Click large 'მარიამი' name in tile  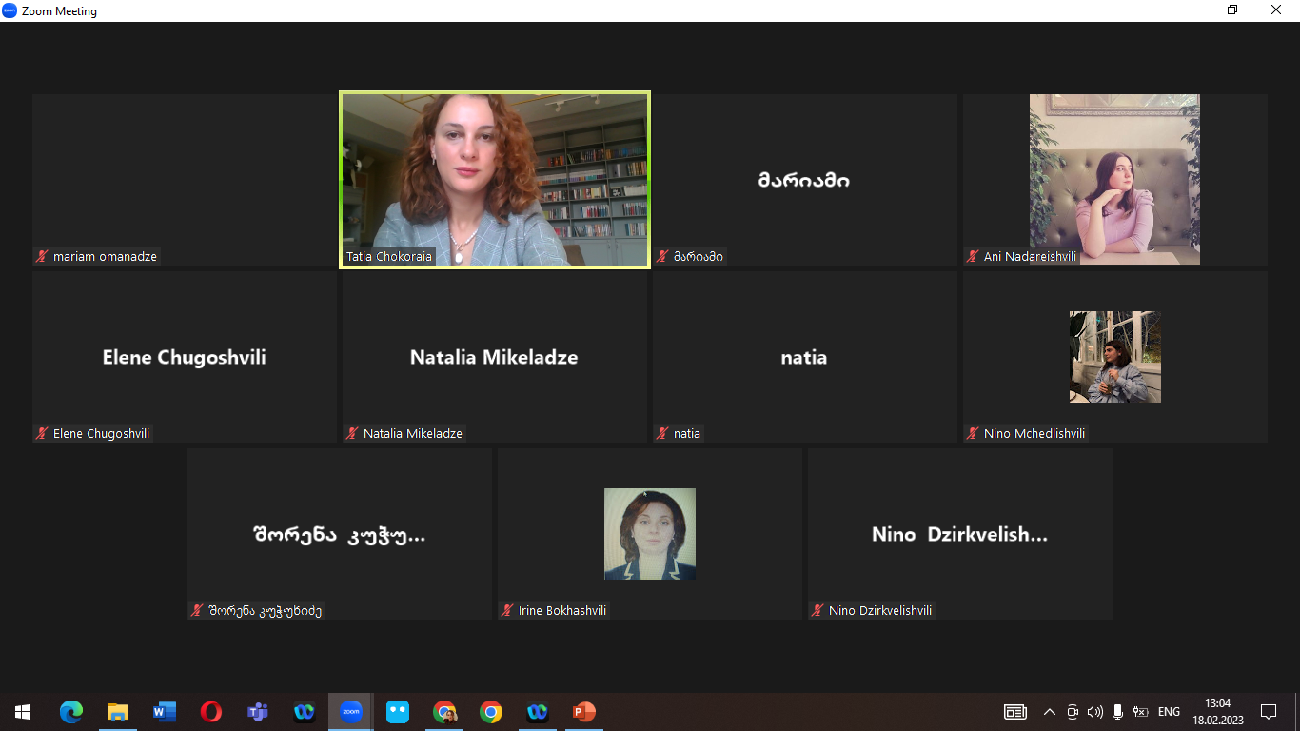pos(804,180)
